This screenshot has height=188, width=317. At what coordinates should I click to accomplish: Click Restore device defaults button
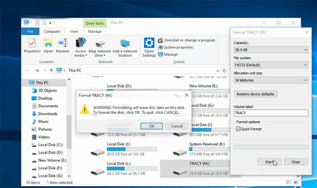pyautogui.click(x=255, y=94)
